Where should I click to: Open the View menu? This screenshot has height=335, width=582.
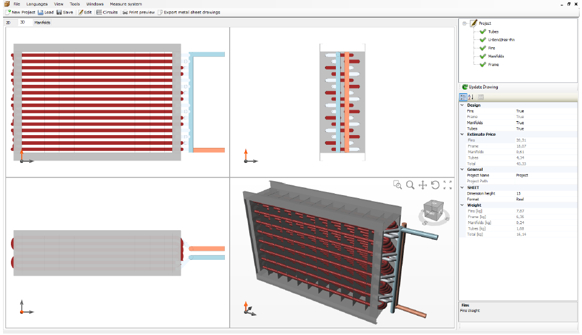click(x=59, y=4)
